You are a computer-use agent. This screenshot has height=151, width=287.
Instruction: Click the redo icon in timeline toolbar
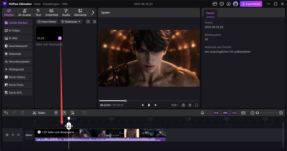pos(14,113)
